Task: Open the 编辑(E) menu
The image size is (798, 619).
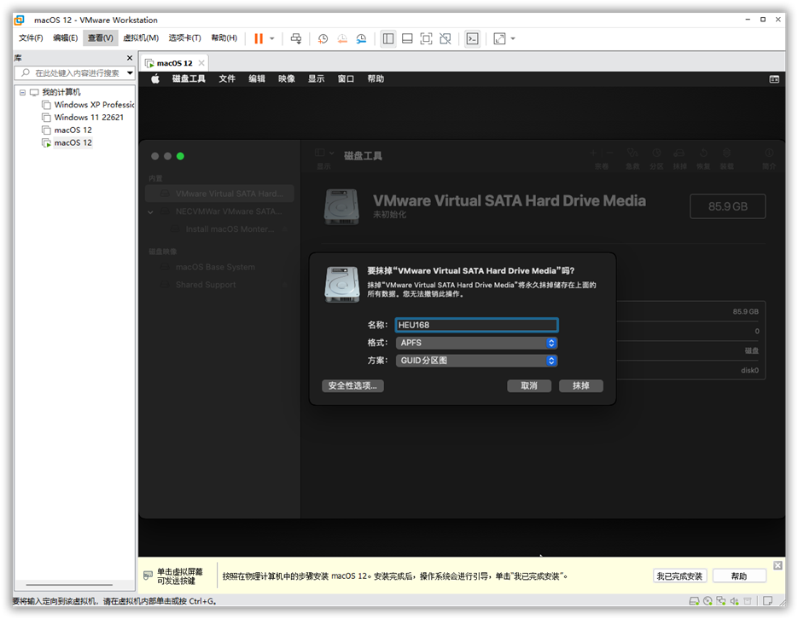Action: coord(65,38)
